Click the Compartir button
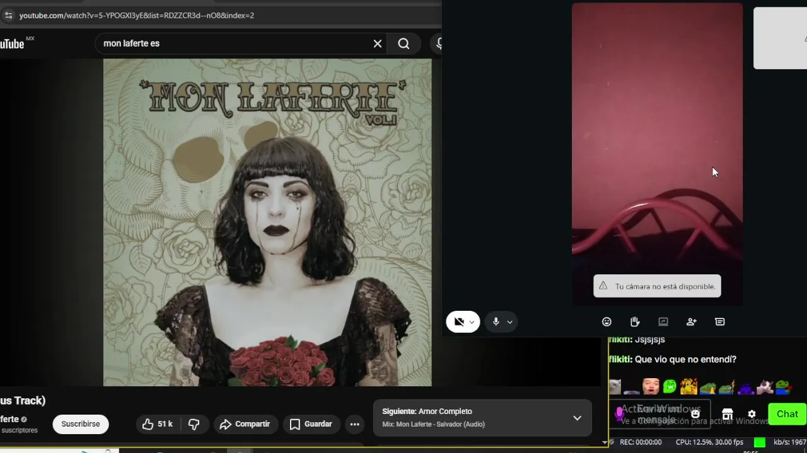Screen dimensions: 807x453 pos(245,424)
